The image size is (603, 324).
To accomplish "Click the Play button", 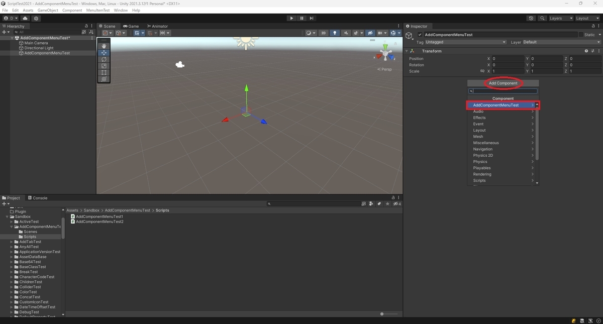I will (291, 18).
